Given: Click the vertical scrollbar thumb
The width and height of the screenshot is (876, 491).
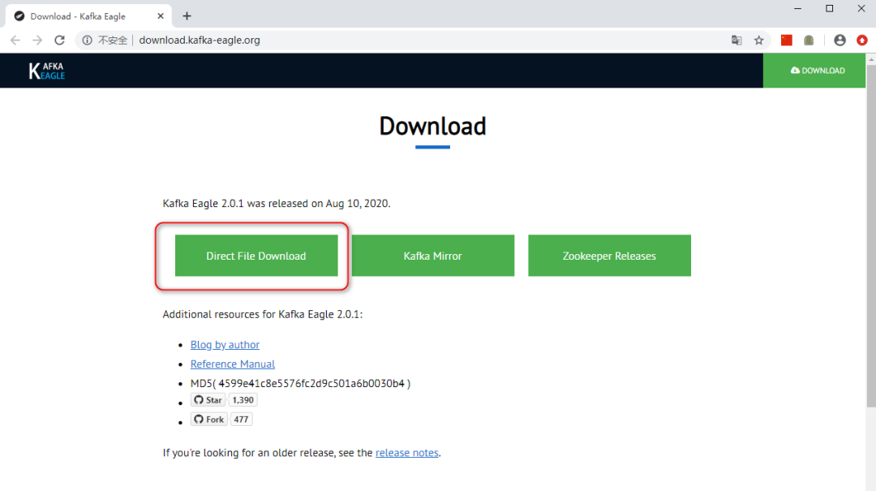Looking at the screenshot, I should [x=871, y=236].
